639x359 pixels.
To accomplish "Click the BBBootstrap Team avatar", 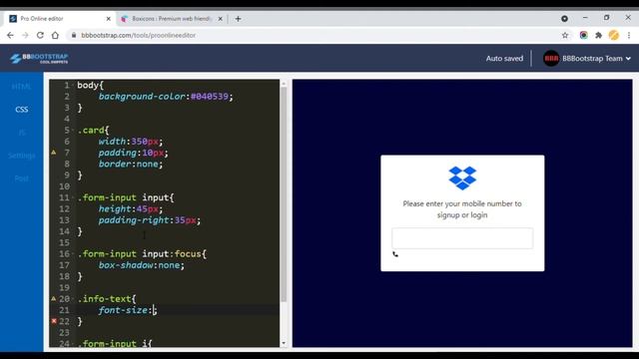I will [x=551, y=59].
